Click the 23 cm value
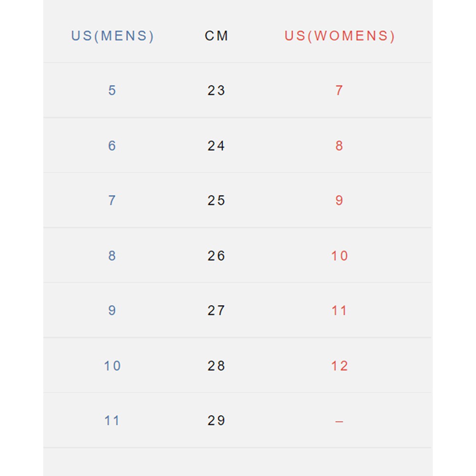The image size is (476, 476). (x=216, y=90)
